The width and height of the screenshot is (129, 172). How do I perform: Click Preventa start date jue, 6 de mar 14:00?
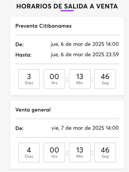(85, 44)
